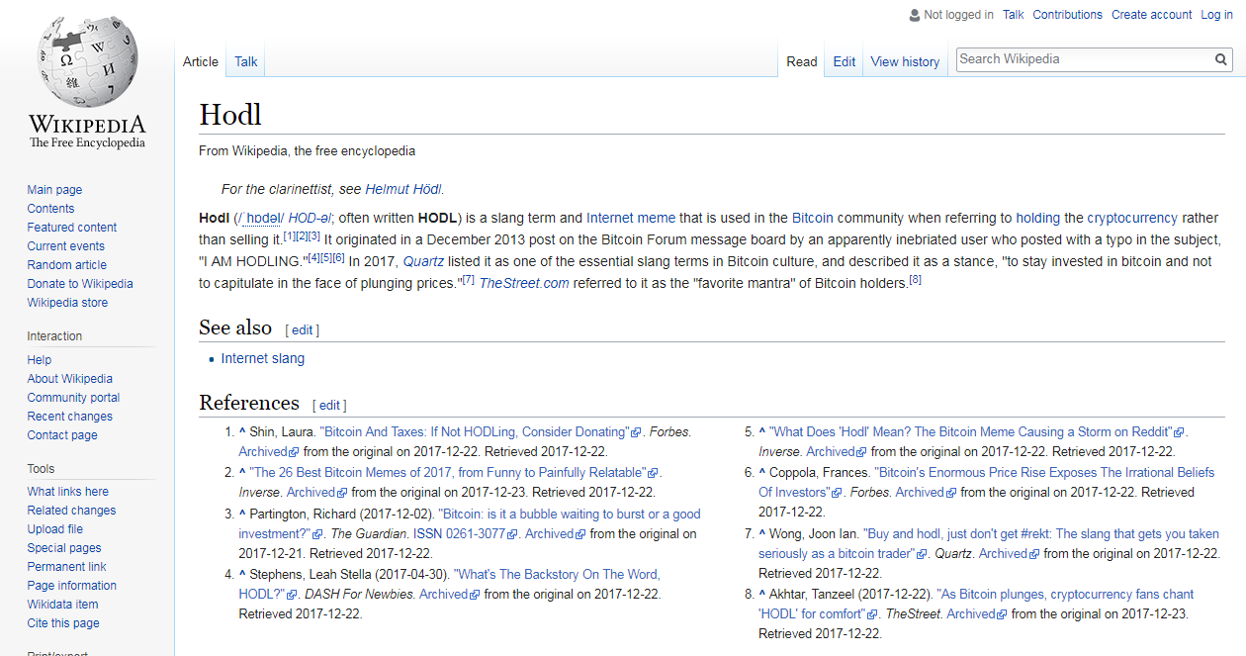Open the HOD-əl pronunciation respelling link
This screenshot has height=656, width=1246.
tap(311, 218)
